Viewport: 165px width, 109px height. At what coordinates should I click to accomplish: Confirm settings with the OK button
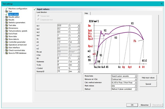pos(132,105)
